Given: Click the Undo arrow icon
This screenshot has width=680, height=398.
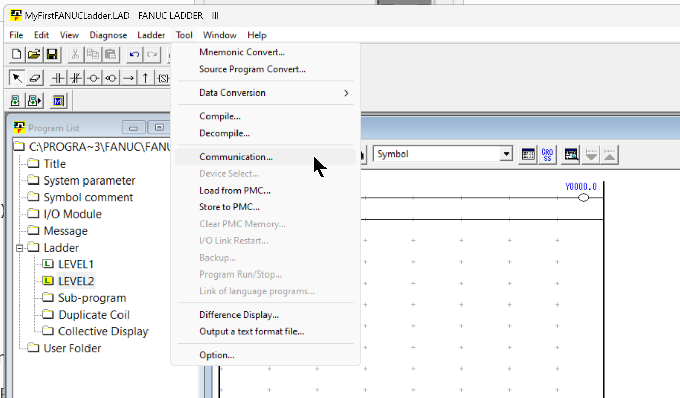Looking at the screenshot, I should click(134, 54).
